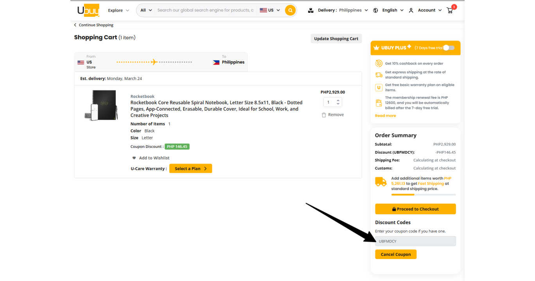Click the US flag in the search bar
535x281 pixels.
(x=263, y=10)
